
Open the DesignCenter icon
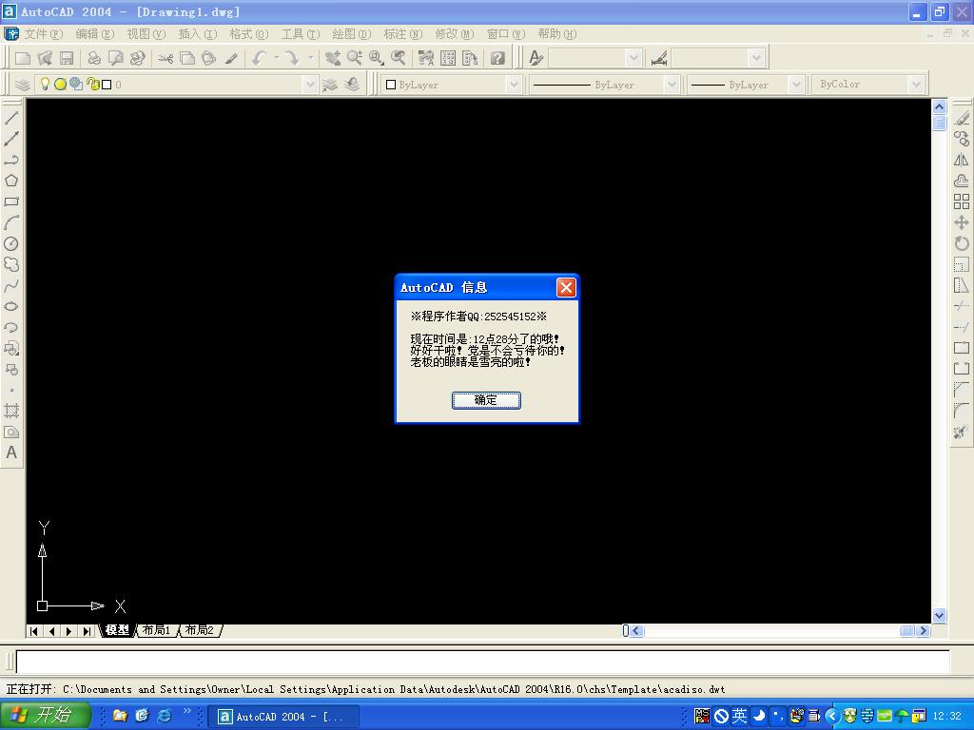(448, 58)
